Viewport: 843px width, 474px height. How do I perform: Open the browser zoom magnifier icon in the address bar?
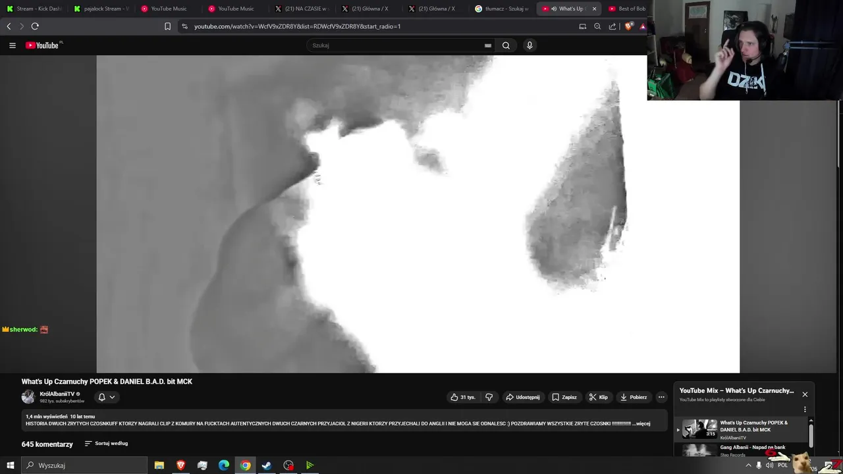click(x=597, y=26)
